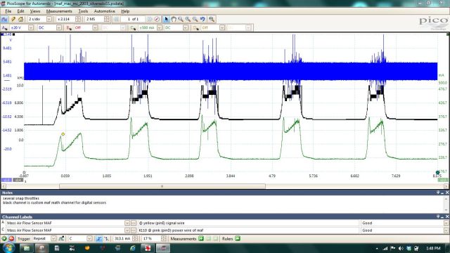Expand the Channel A ±20 V range dropdown
The height and width of the screenshot is (253, 450).
31,28
